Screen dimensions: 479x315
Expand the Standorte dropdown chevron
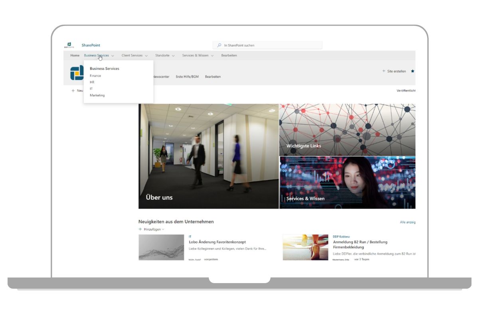tap(173, 56)
